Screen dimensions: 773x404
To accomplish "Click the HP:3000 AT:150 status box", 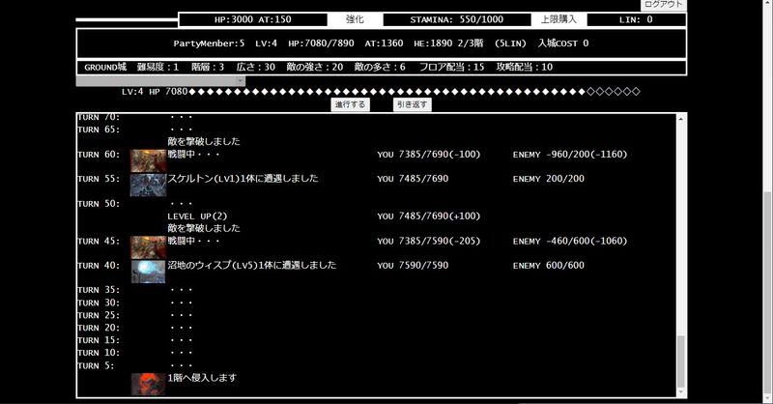I will tap(251, 19).
